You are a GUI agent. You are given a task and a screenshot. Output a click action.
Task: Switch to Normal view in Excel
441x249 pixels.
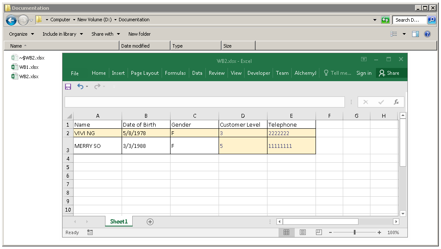tap(286, 232)
